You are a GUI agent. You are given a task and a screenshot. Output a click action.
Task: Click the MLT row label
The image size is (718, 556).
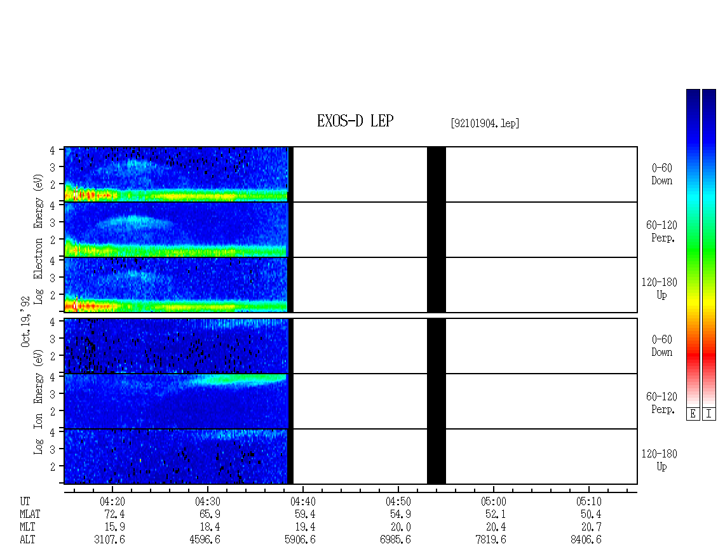click(x=27, y=527)
